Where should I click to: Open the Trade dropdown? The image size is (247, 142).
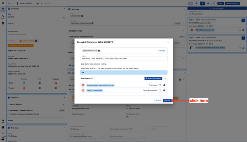pos(183,16)
